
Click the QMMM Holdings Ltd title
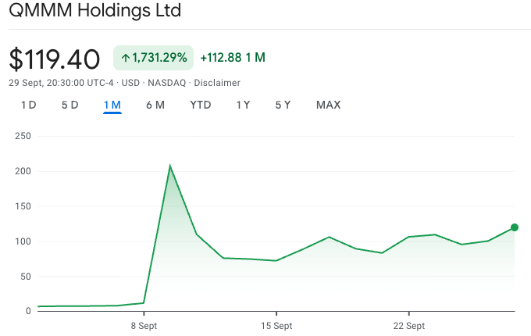coord(94,13)
